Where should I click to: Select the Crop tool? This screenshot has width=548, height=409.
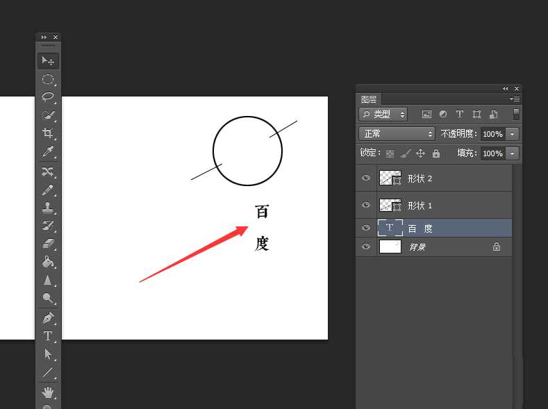(x=48, y=133)
